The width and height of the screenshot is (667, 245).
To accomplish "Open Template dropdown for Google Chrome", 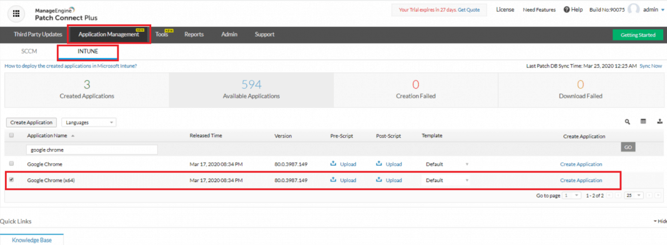I will click(x=447, y=164).
